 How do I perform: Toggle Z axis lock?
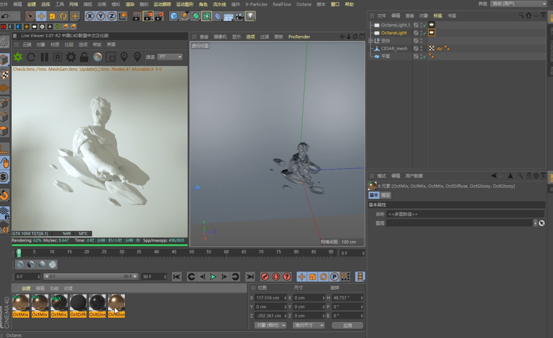[x=112, y=16]
